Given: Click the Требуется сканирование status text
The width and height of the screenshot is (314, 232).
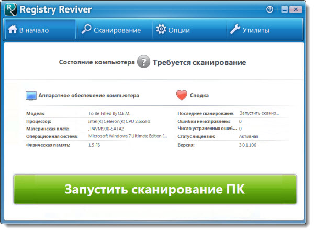Looking at the screenshot, I should pyautogui.click(x=199, y=63).
